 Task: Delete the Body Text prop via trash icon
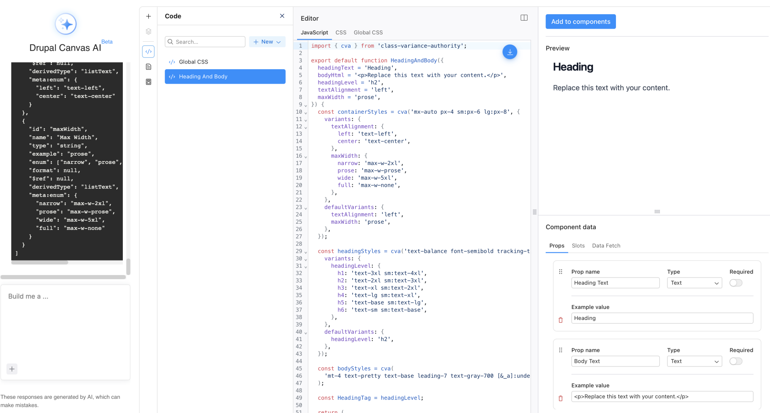point(561,398)
